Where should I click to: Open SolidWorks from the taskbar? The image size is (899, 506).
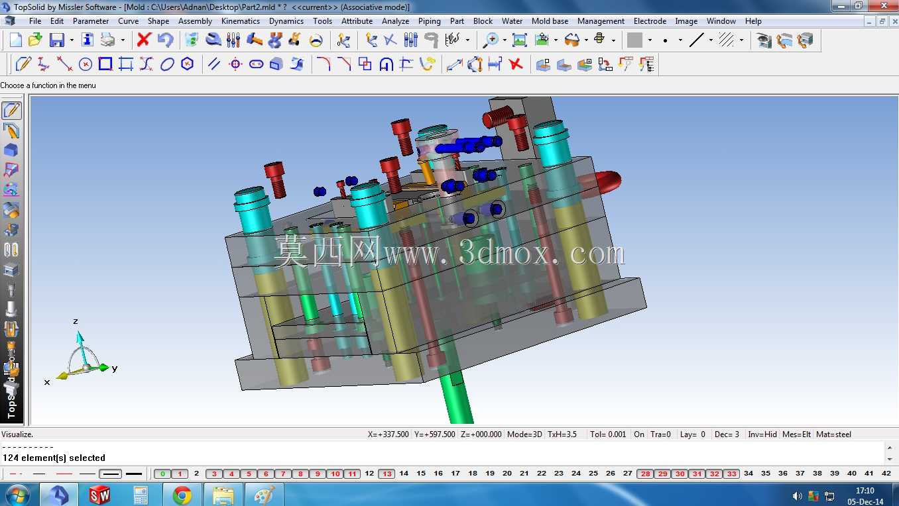pyautogui.click(x=99, y=495)
